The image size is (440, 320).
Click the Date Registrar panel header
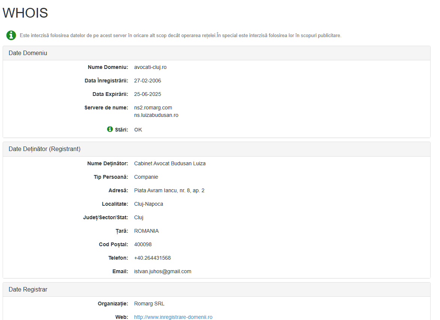(x=28, y=290)
